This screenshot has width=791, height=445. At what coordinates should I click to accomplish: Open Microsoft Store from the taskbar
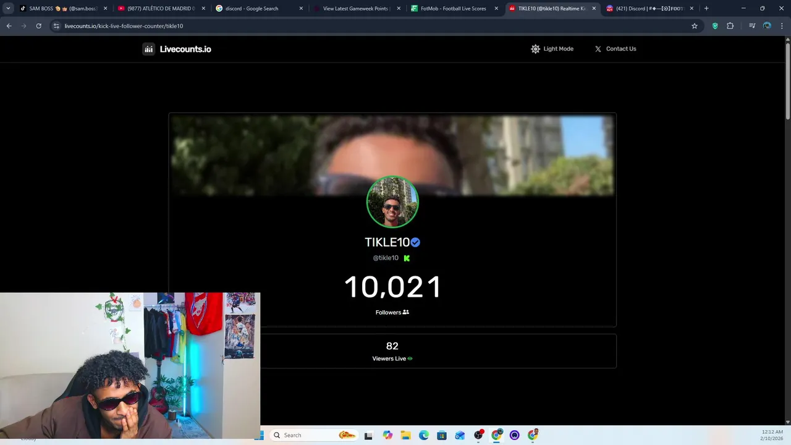coord(442,436)
